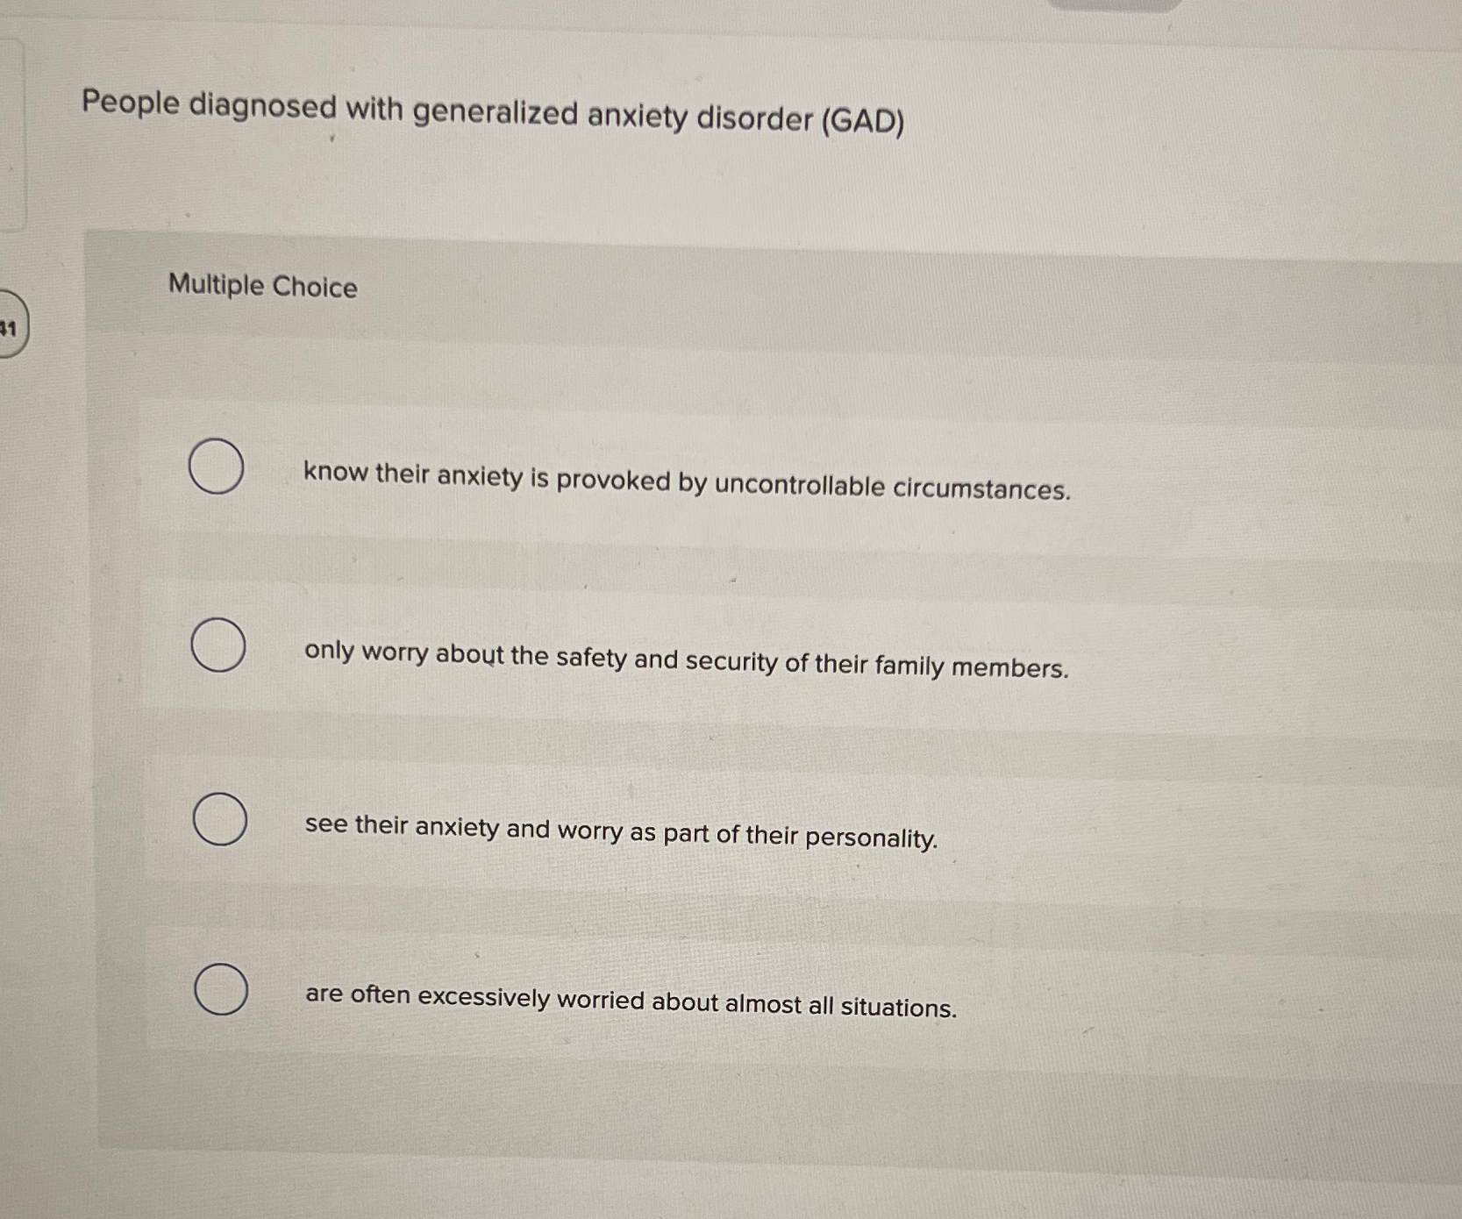Viewport: 1462px width, 1219px height.
Task: Click the 'Multiple Choice' header label
Action: pyautogui.click(x=261, y=288)
